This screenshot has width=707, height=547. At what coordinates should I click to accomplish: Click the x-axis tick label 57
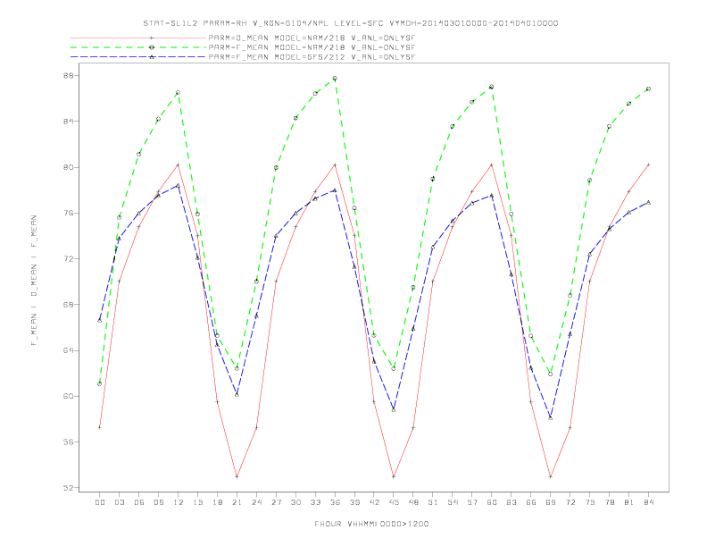(472, 502)
